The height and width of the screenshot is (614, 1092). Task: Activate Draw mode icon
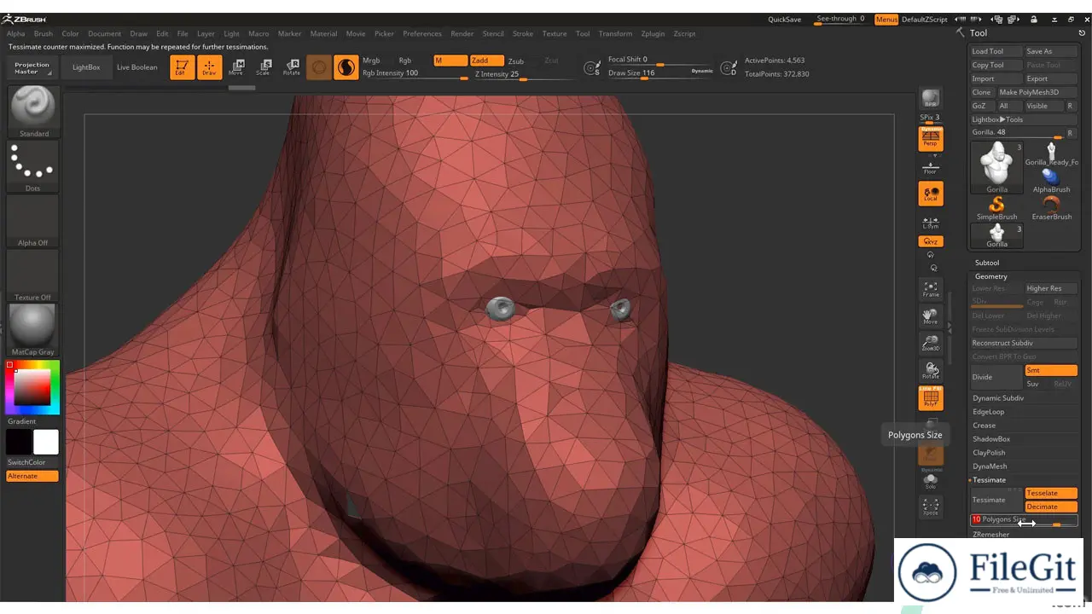click(209, 67)
